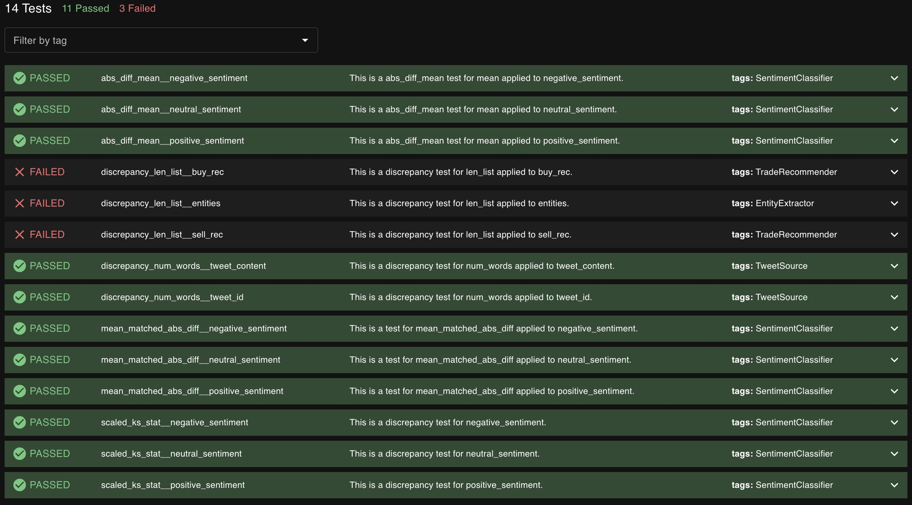
Task: Expand chevron for abs_diff_mean__neutral_sentiment row
Action: coord(894,109)
